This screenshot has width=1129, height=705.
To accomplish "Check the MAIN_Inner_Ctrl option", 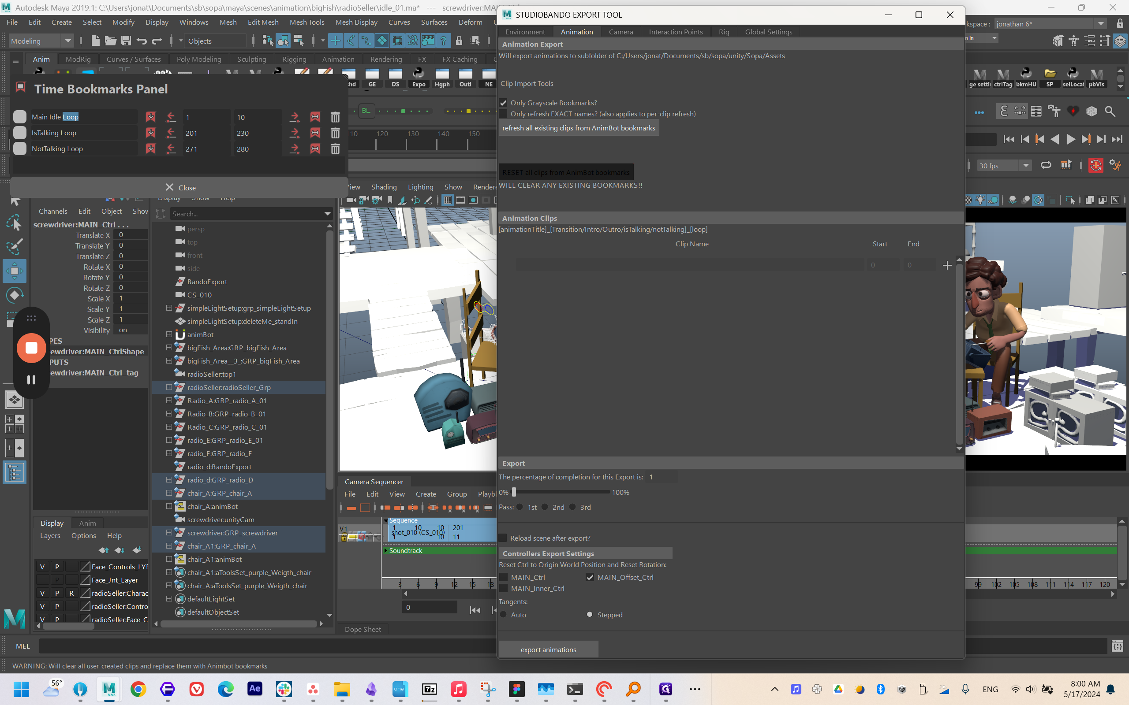I will (x=503, y=588).
